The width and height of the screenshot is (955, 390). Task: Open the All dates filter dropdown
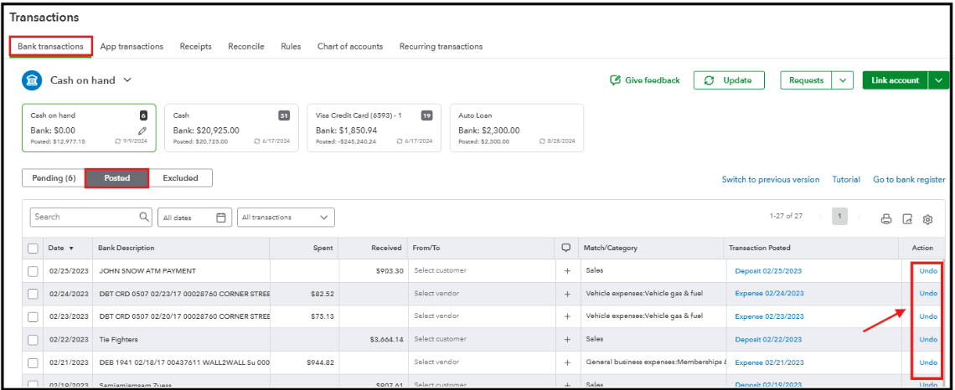click(x=194, y=218)
